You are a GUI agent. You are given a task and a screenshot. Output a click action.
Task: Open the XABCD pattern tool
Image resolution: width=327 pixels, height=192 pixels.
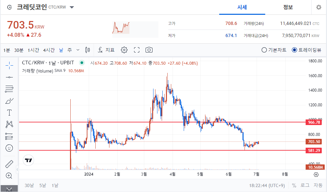pos(9,124)
